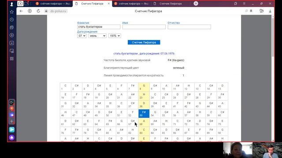Image resolution: width=282 pixels, height=158 pixels.
Task: Open the birth month dropdown июнь
Action: coord(97,36)
